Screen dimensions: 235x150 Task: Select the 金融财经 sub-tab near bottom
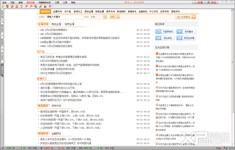56,134
